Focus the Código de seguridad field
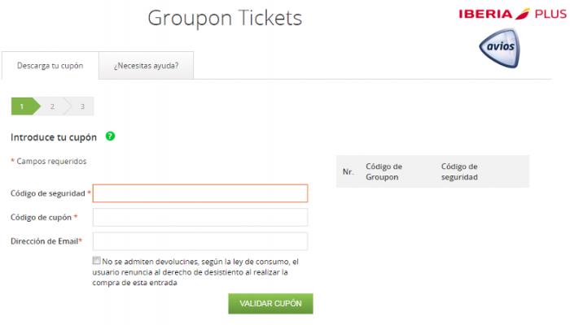The image size is (570, 325). [200, 193]
